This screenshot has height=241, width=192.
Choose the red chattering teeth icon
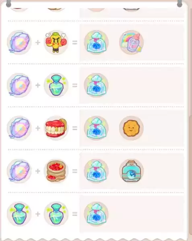click(56, 128)
